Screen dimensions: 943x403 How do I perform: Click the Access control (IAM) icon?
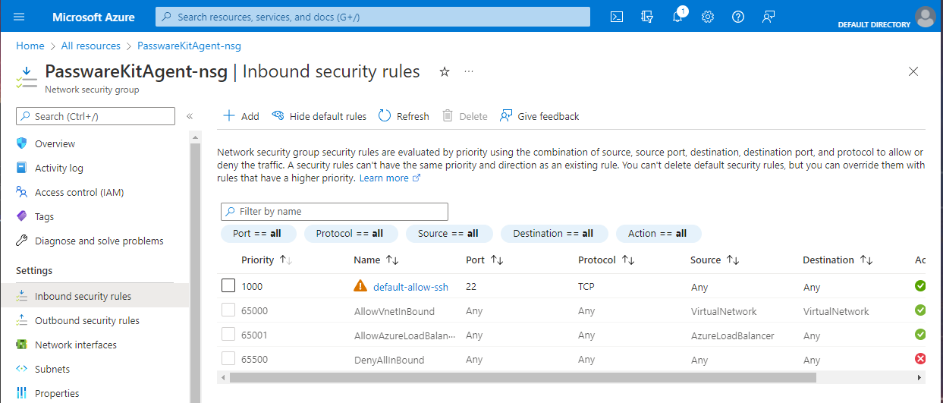pyautogui.click(x=21, y=192)
